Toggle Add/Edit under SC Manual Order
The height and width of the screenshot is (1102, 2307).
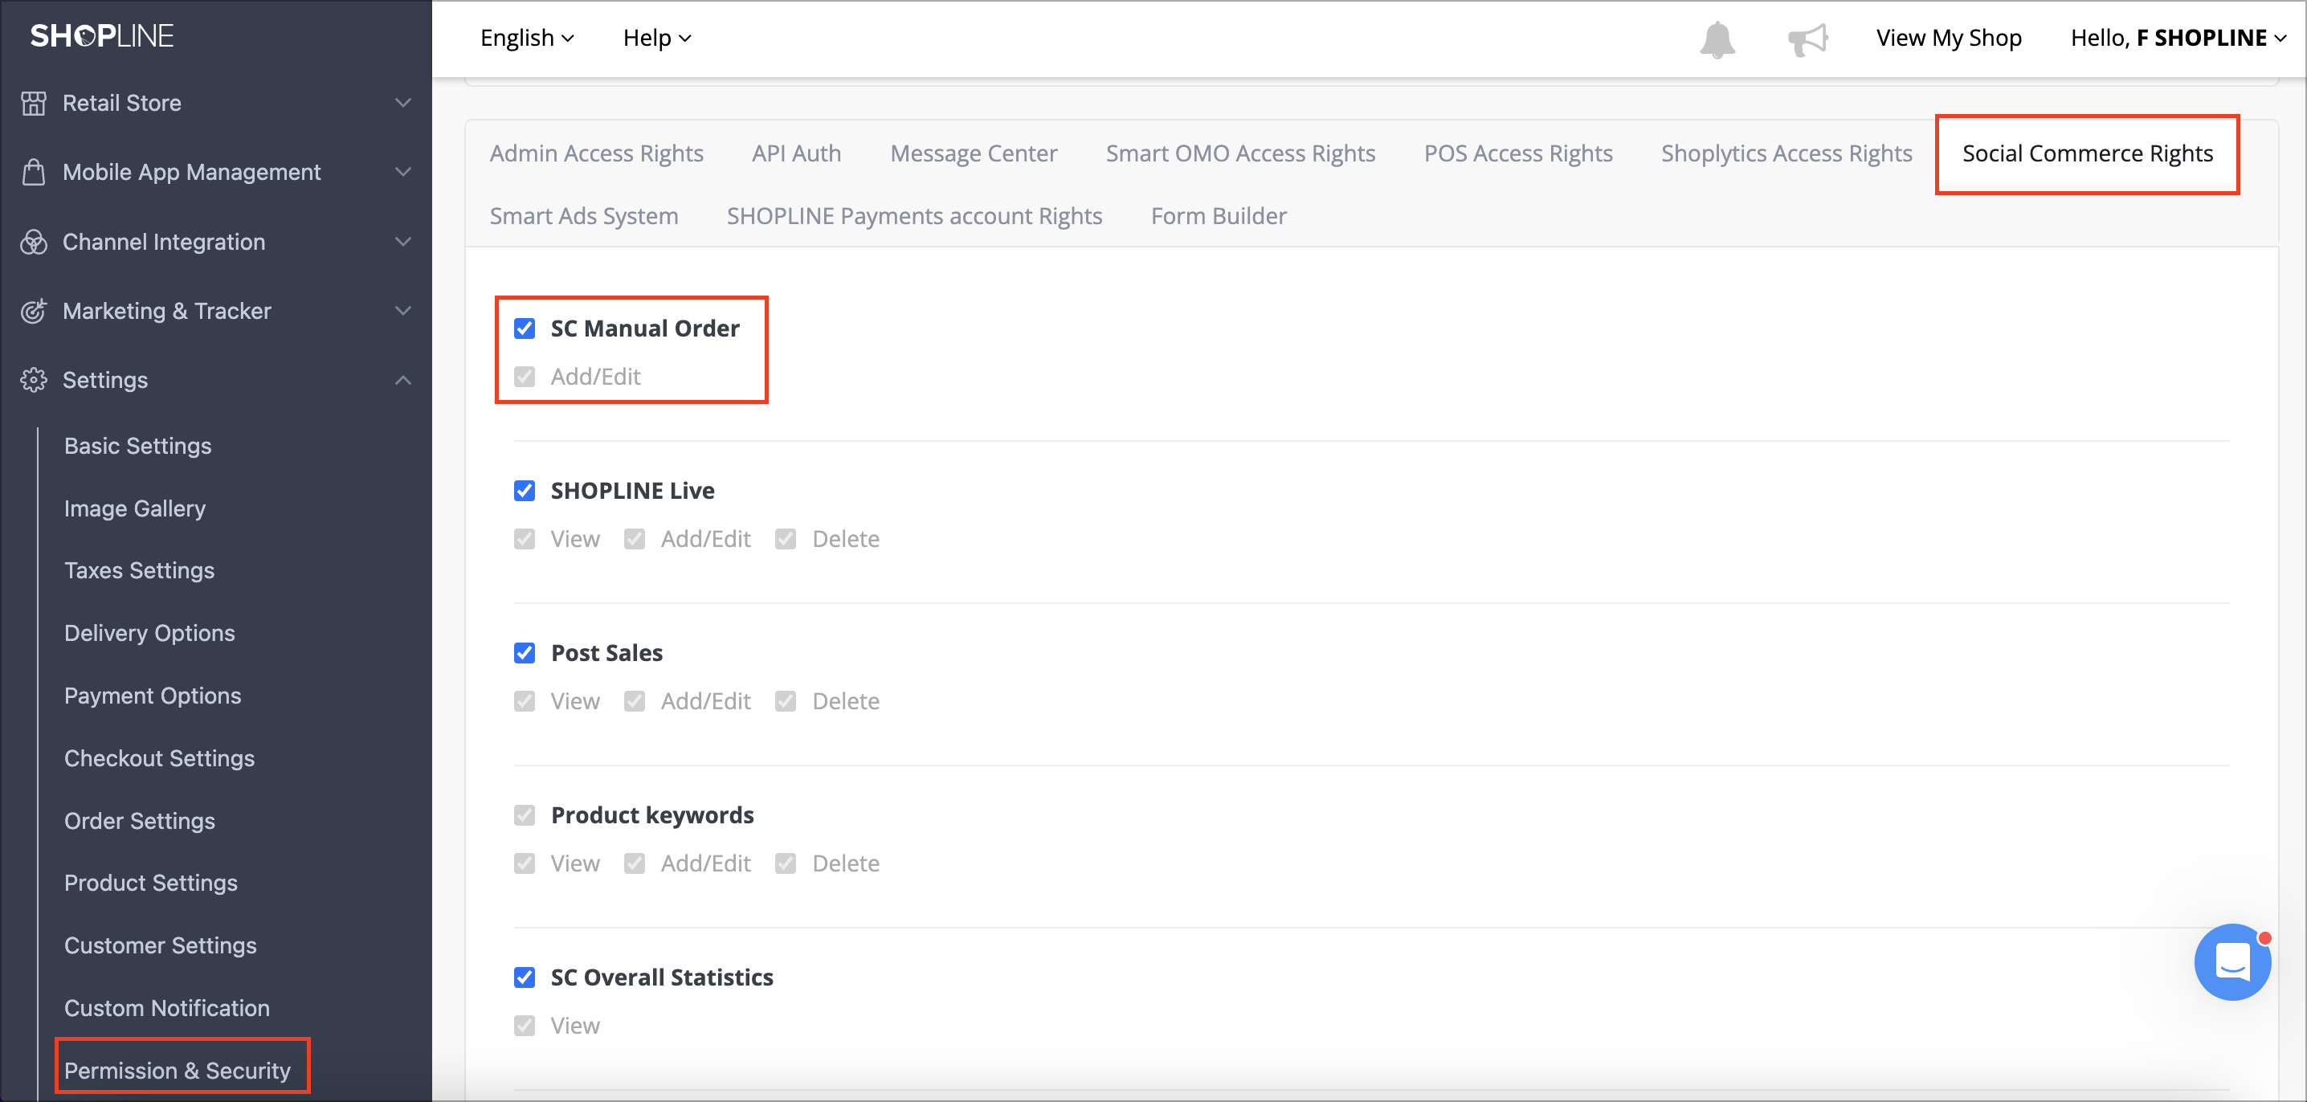click(525, 377)
